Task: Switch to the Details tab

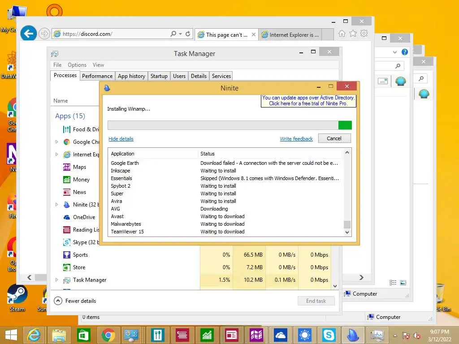Action: tap(199, 76)
